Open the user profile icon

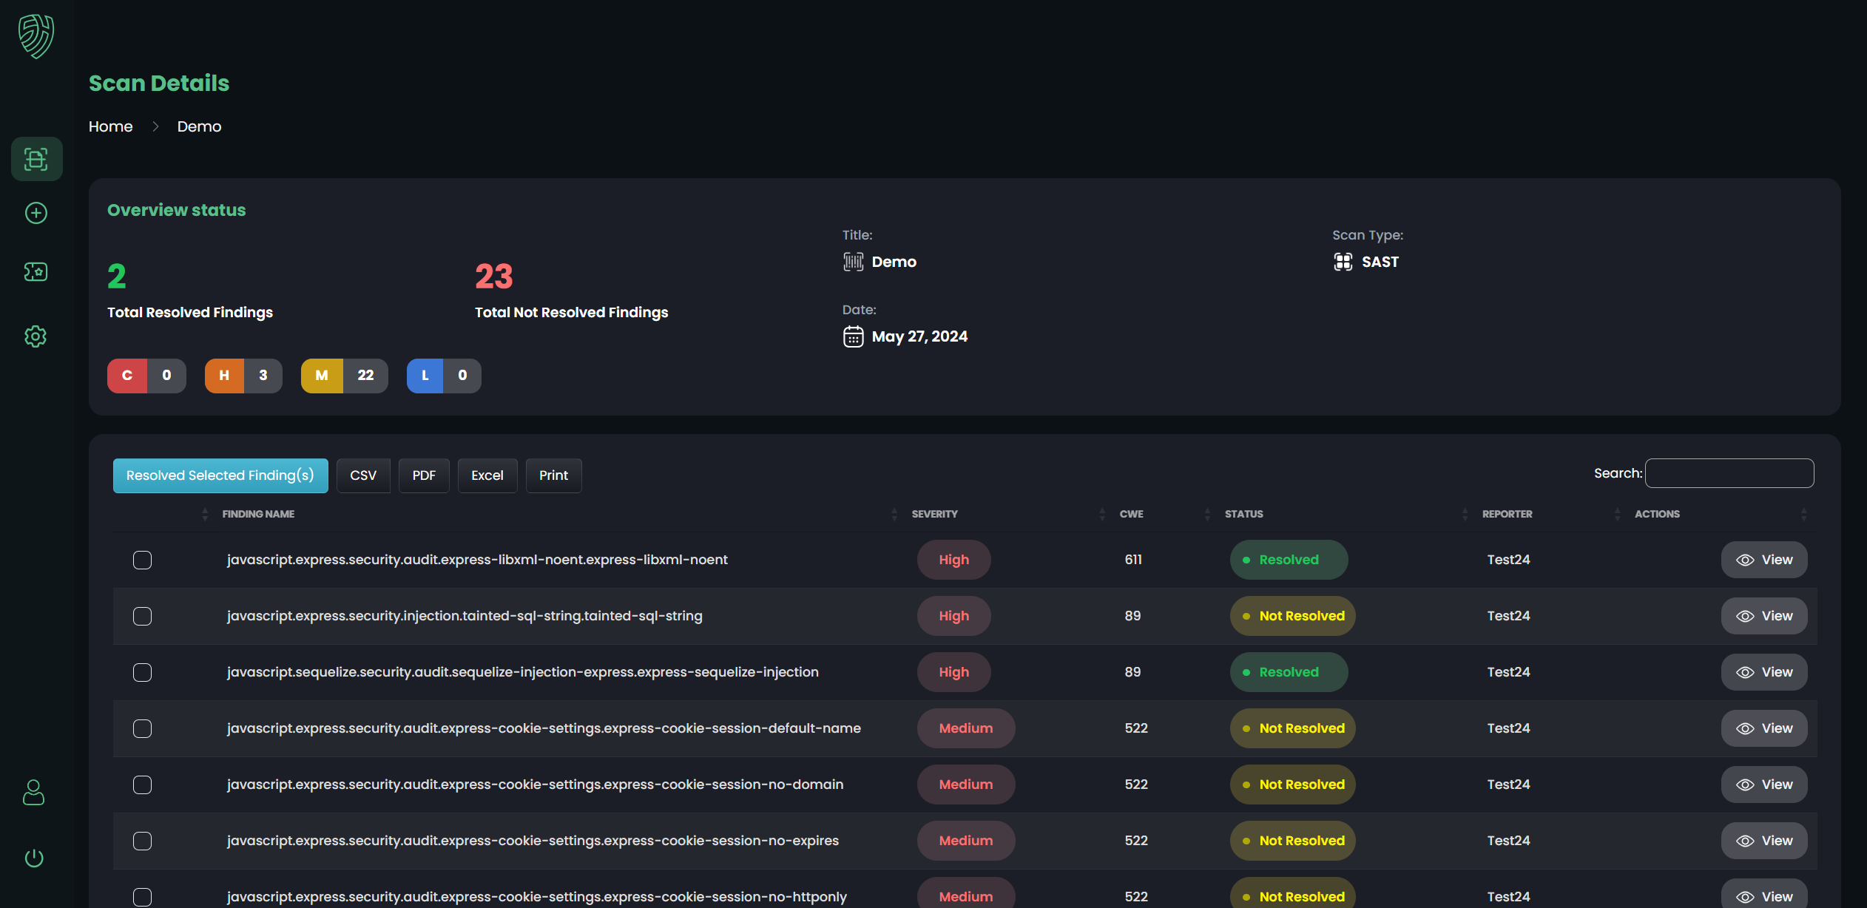tap(34, 793)
